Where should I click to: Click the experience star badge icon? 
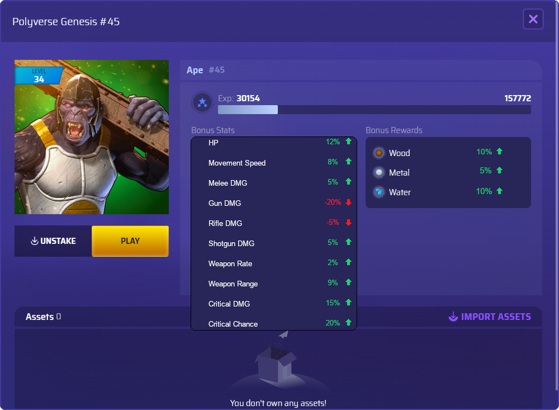pyautogui.click(x=202, y=102)
